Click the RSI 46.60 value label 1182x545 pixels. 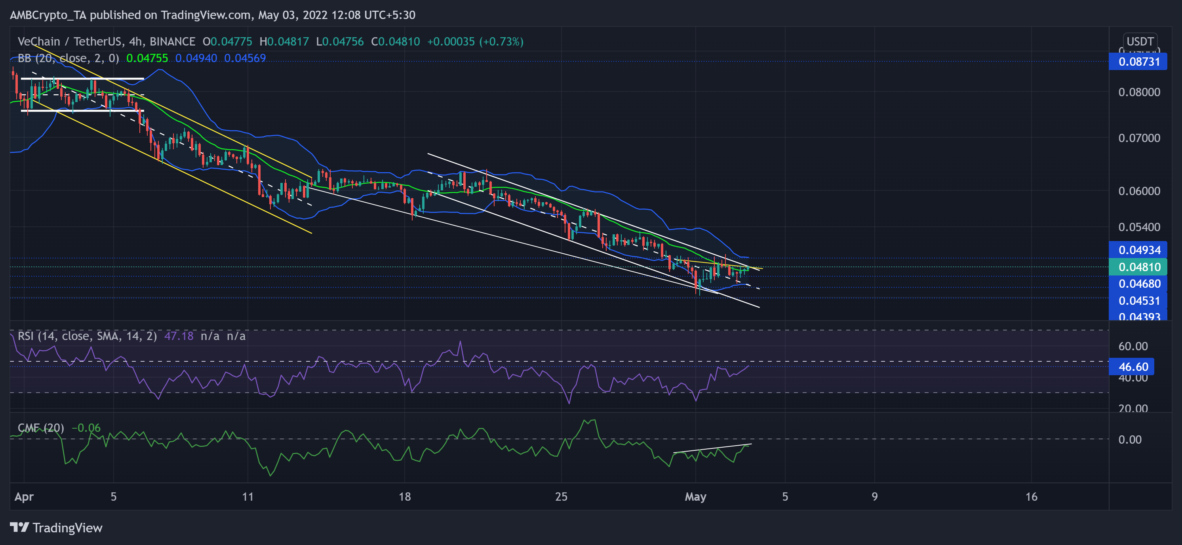(x=1131, y=366)
